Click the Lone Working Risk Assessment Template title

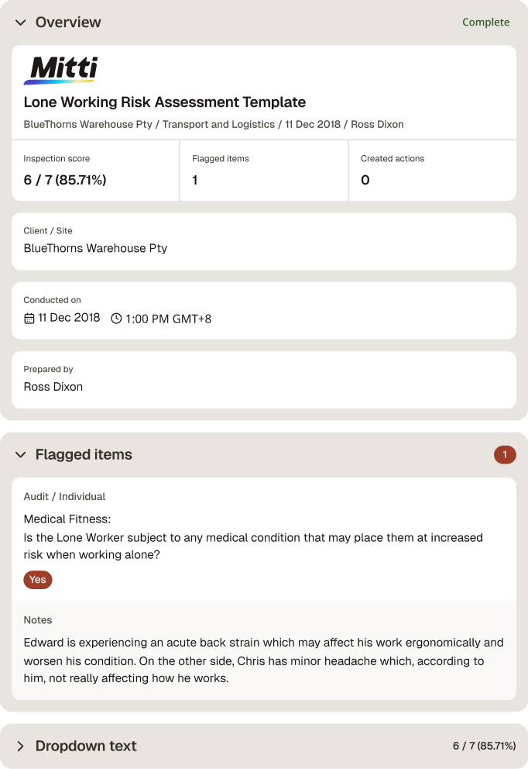point(165,102)
